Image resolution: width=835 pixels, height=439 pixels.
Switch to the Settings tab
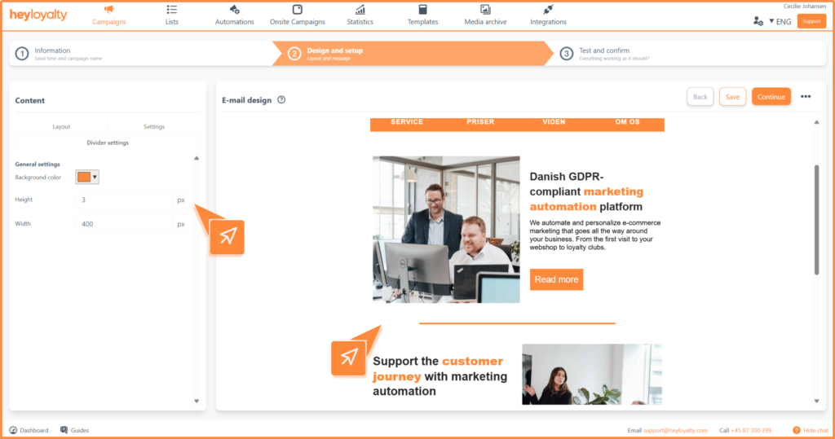coord(153,126)
